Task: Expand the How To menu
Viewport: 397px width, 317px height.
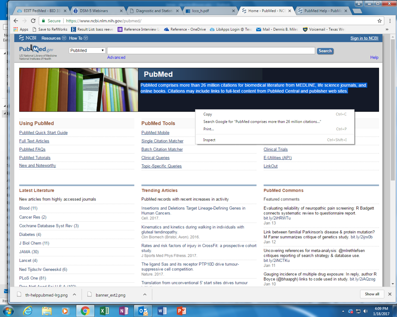Action: pyautogui.click(x=78, y=38)
